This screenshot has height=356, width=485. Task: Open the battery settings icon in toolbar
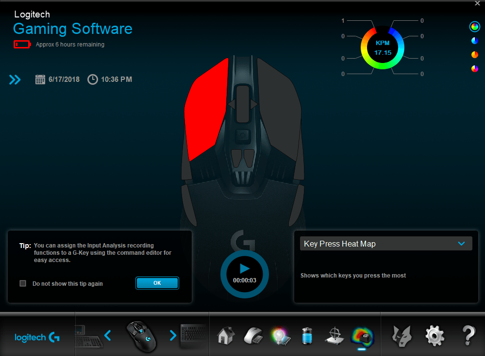(307, 335)
